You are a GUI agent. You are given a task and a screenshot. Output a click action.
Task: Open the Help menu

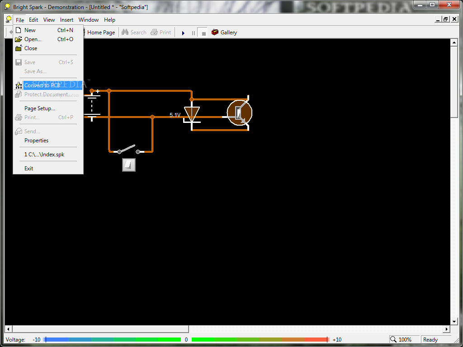(x=109, y=20)
